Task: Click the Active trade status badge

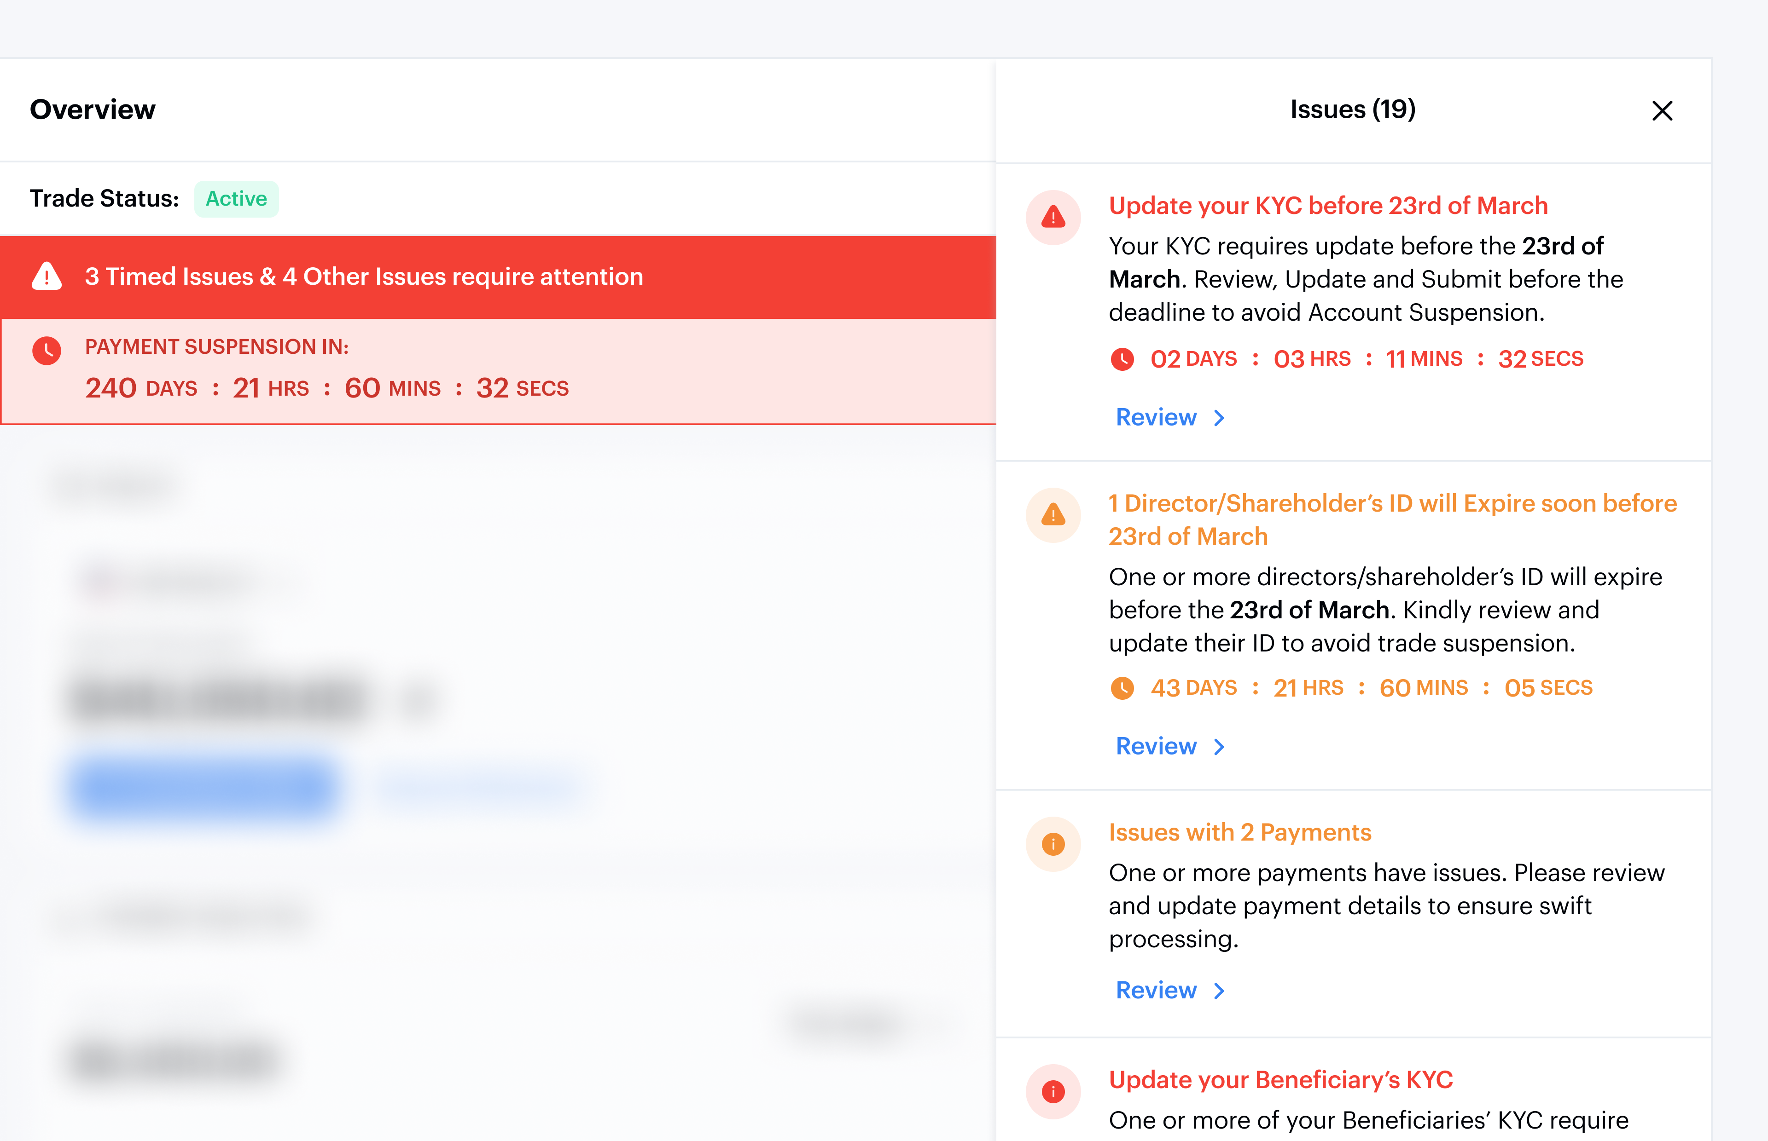Action: click(x=237, y=199)
